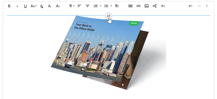This screenshot has height=99, width=217.
Task: Select the Back to Office Guide image
Action: coord(108,53)
